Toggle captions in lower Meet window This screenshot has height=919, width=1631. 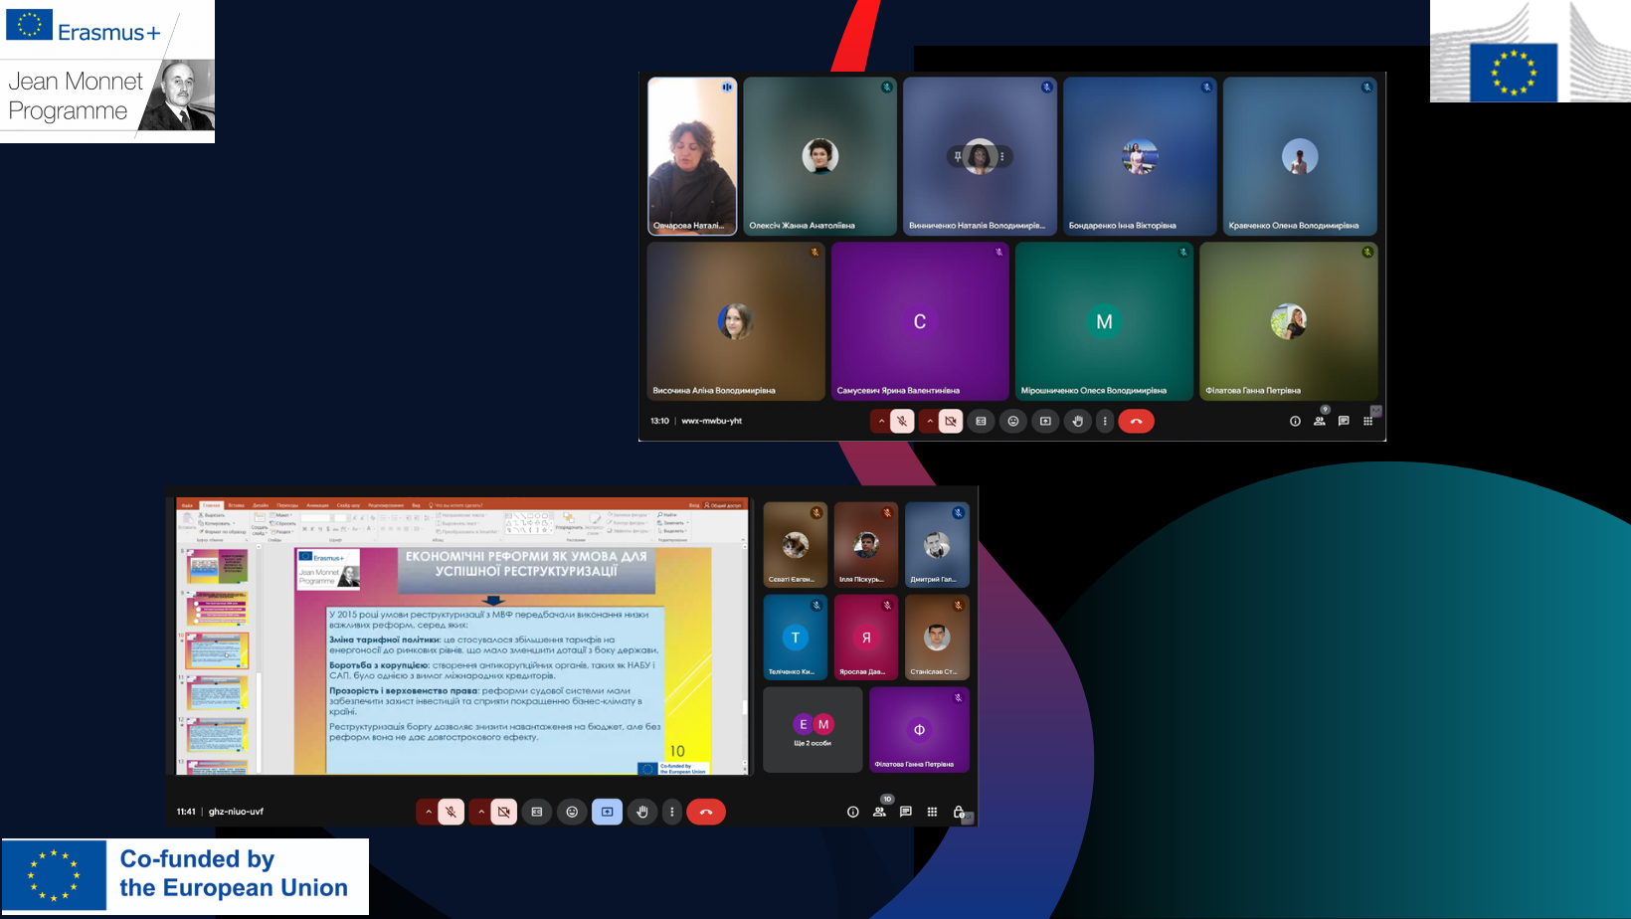(537, 812)
